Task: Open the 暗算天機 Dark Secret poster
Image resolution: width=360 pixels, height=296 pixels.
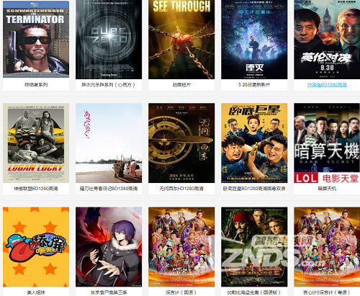Action: coord(327,143)
